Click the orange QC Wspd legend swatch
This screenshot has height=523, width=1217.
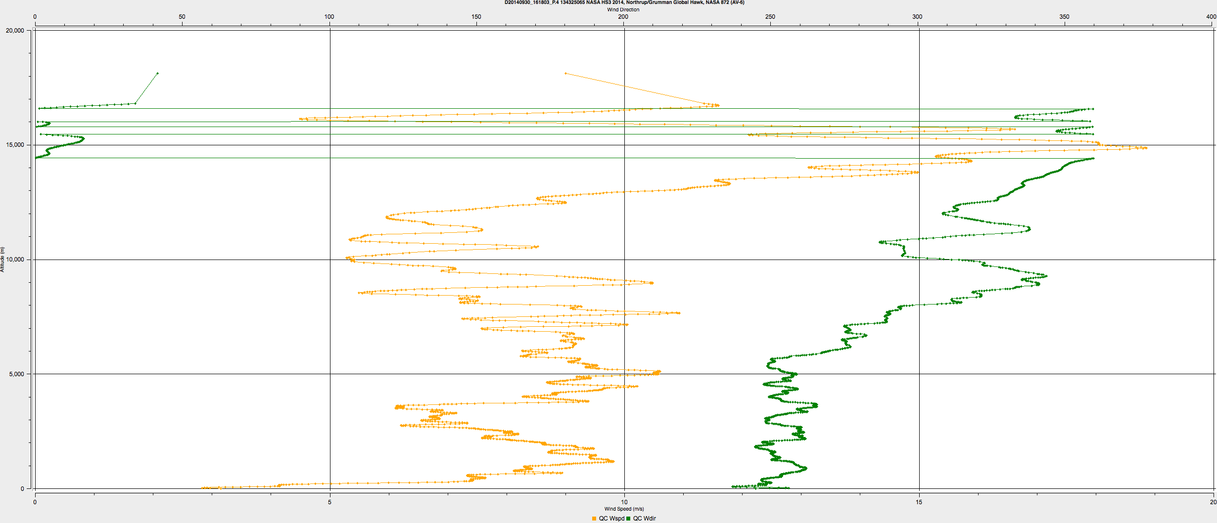click(x=594, y=519)
